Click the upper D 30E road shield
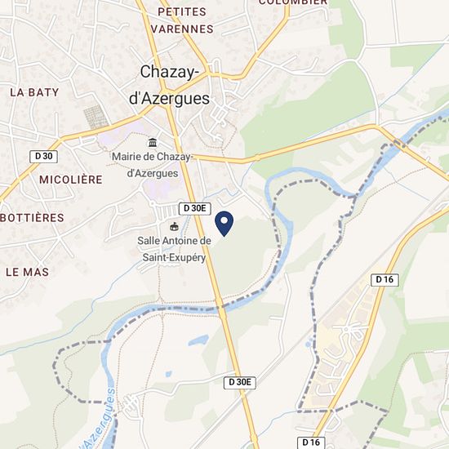Image resolution: width=449 pixels, height=449 pixels. tap(195, 208)
